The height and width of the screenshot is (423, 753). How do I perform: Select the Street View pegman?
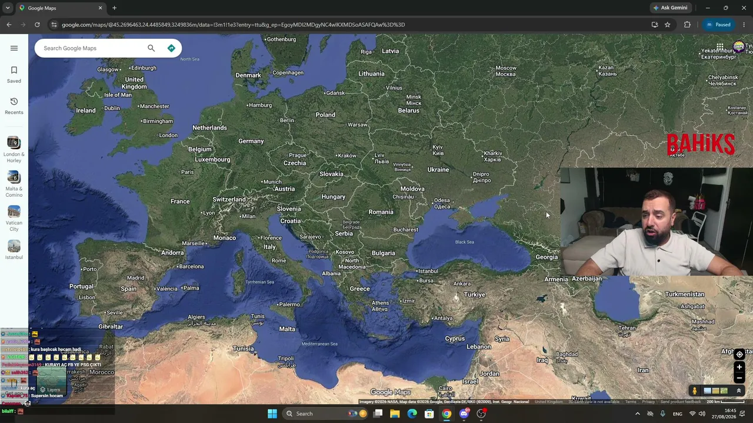click(x=695, y=391)
